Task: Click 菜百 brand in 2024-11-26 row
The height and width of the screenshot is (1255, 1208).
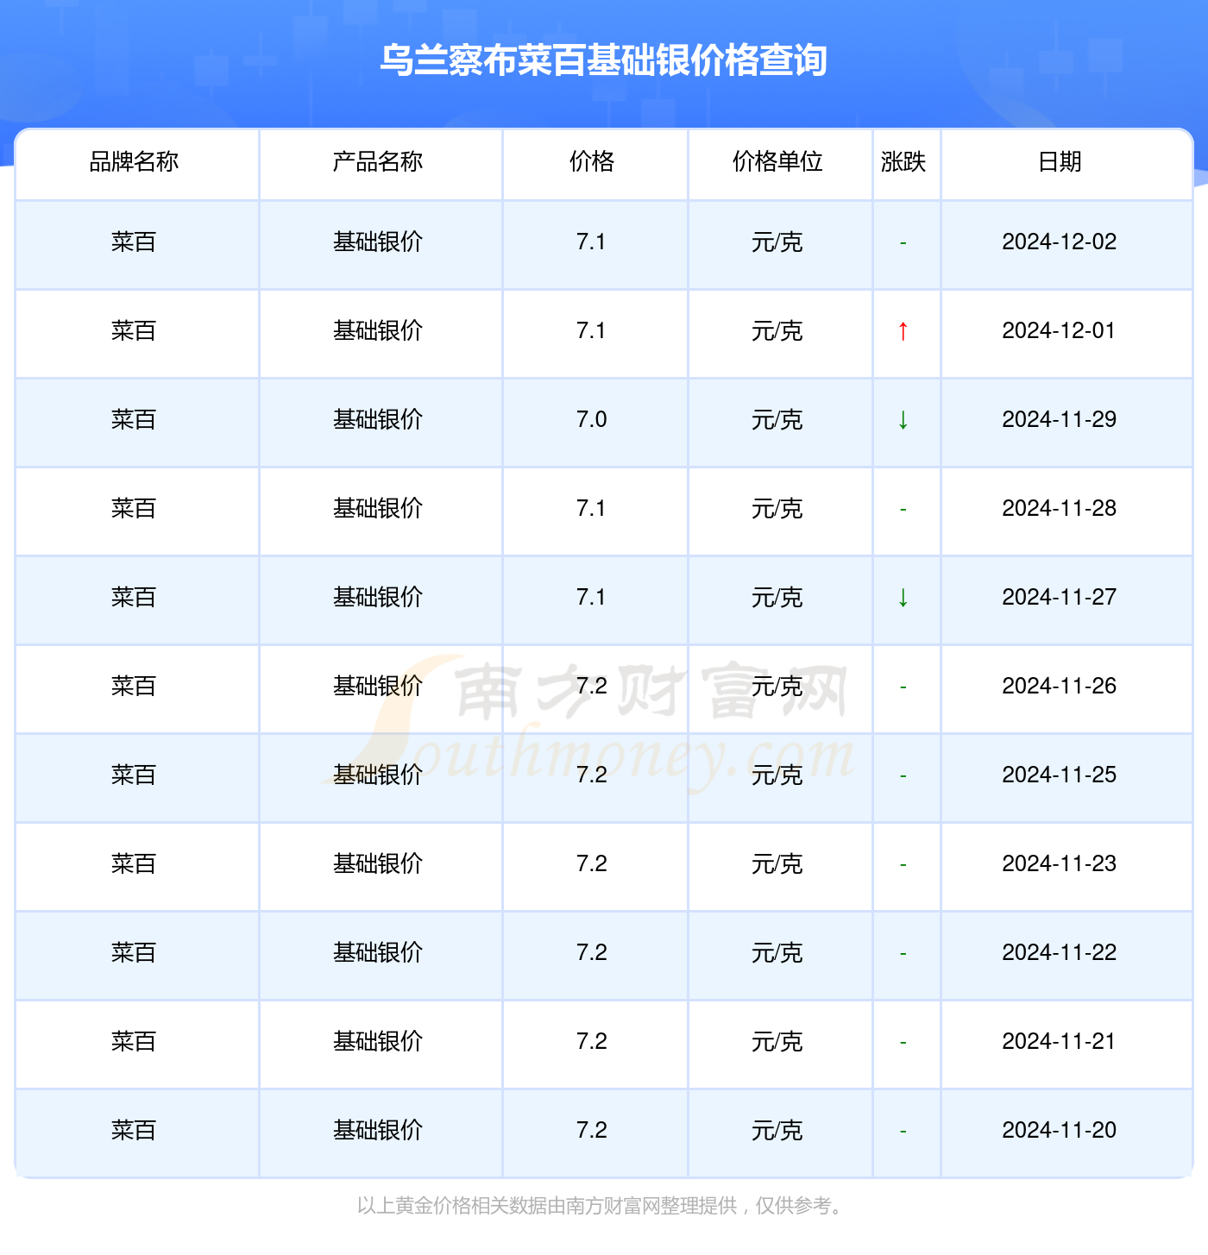Action: pos(134,686)
